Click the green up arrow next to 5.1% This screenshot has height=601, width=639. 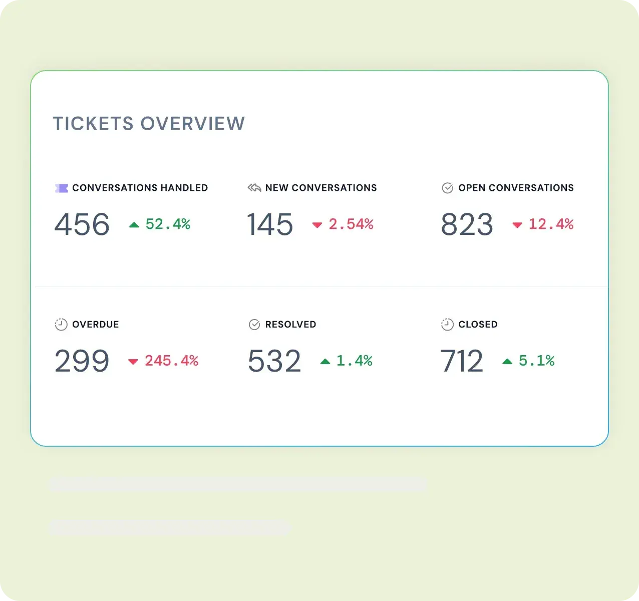[x=507, y=361]
